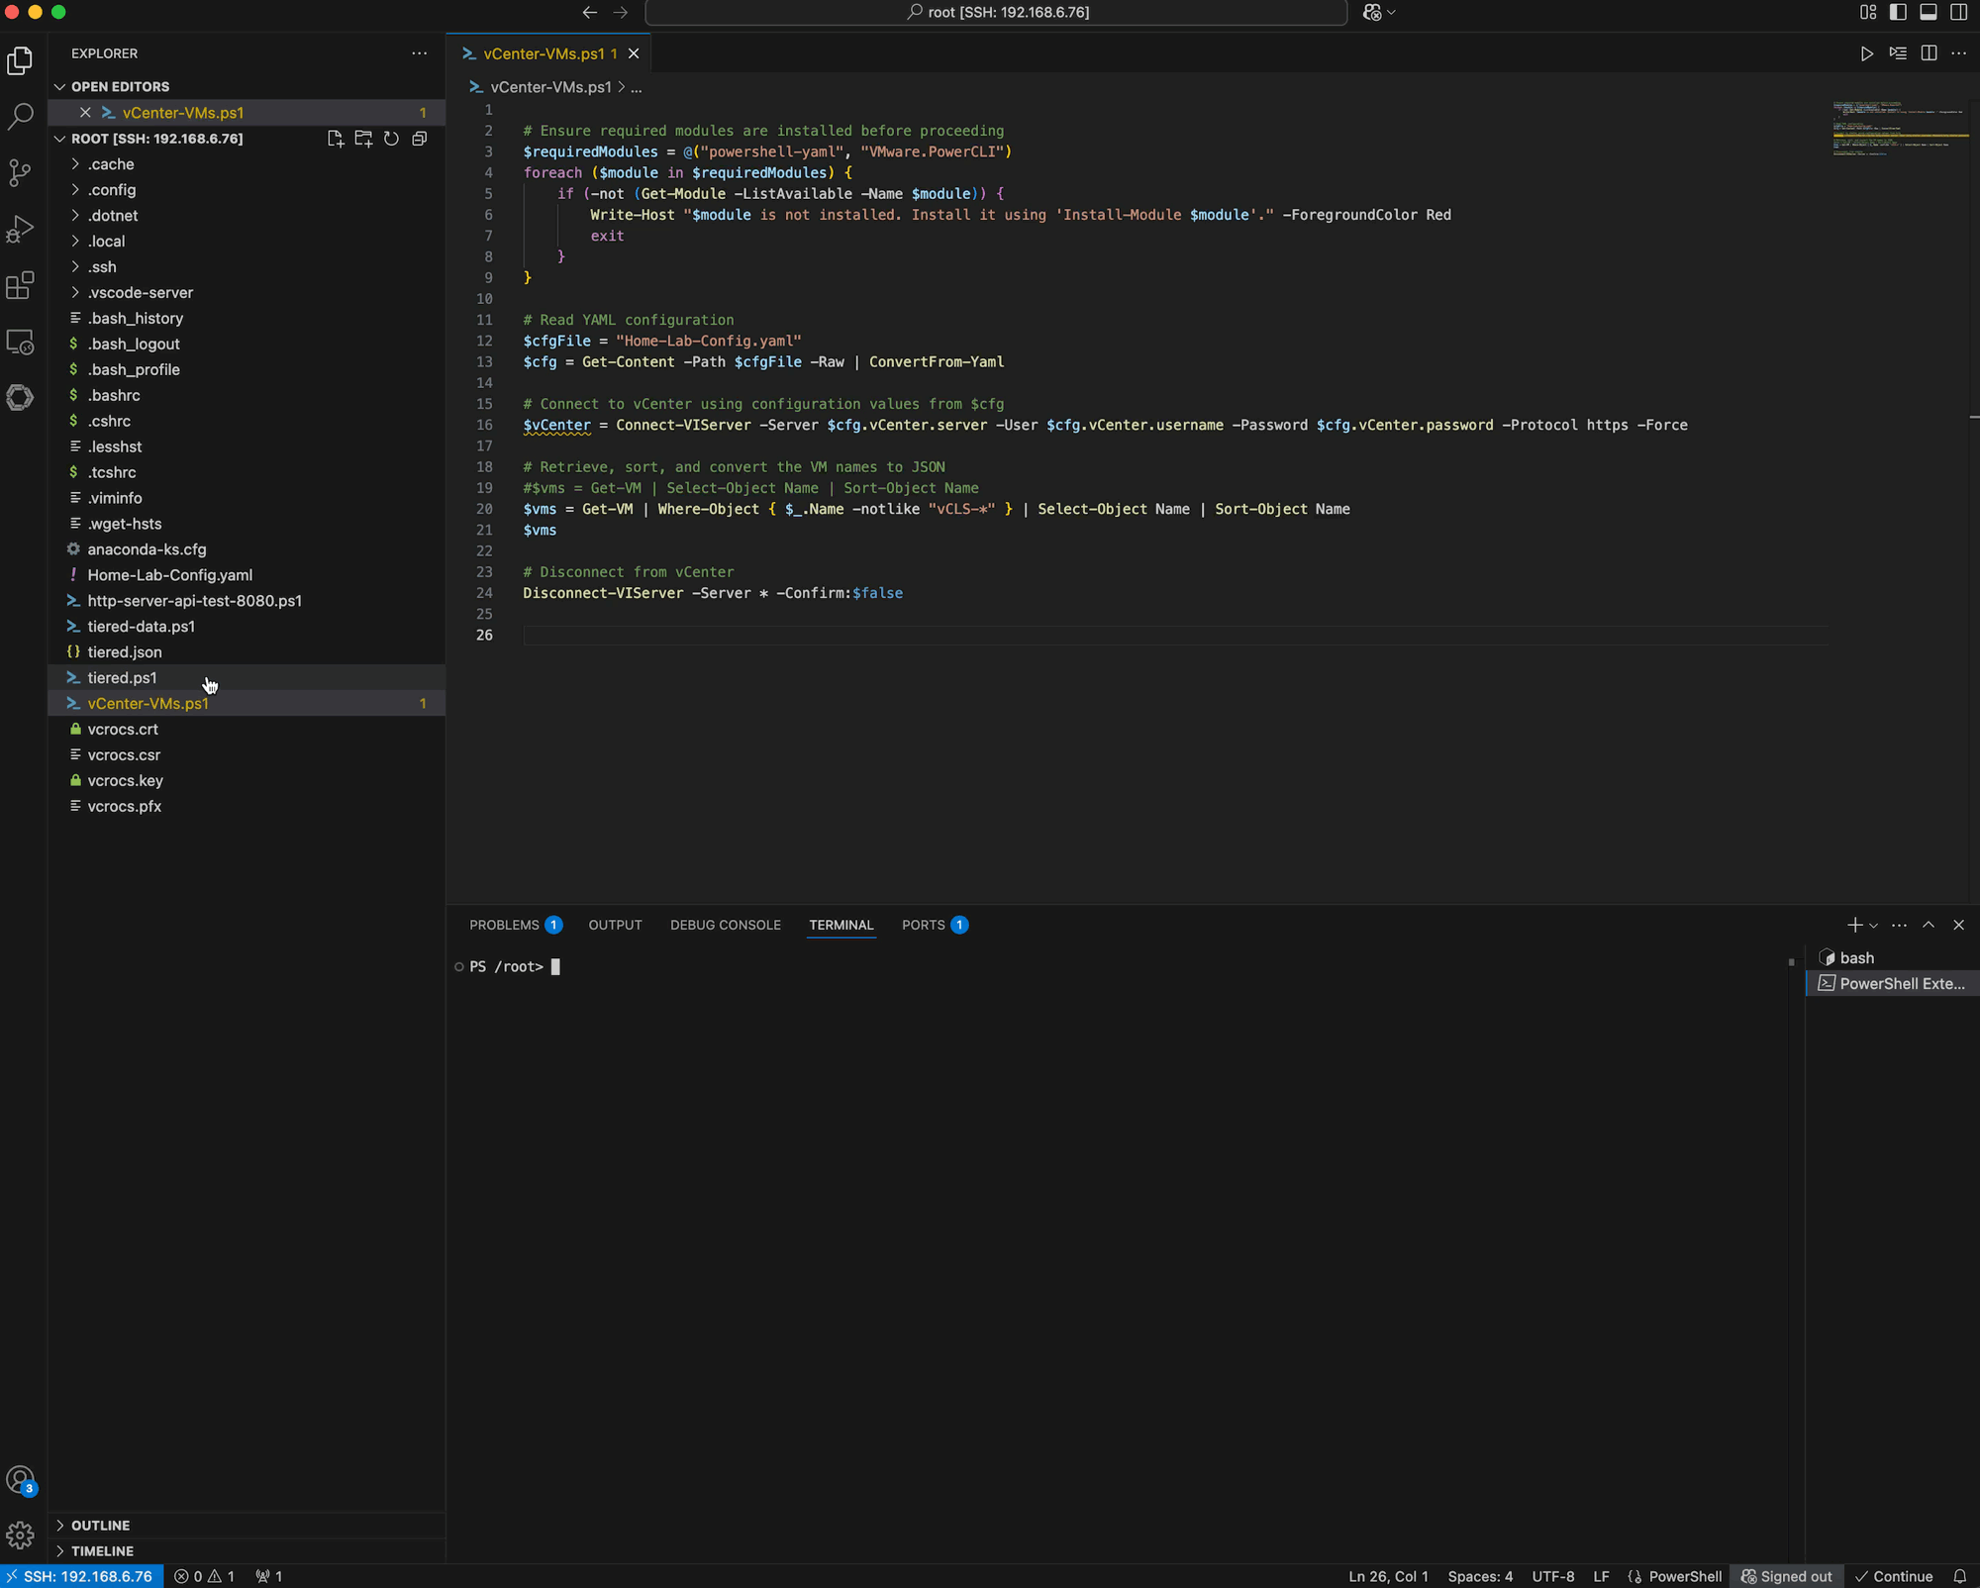1980x1588 pixels.
Task: Switch to the PROBLEMS tab
Action: tap(504, 925)
